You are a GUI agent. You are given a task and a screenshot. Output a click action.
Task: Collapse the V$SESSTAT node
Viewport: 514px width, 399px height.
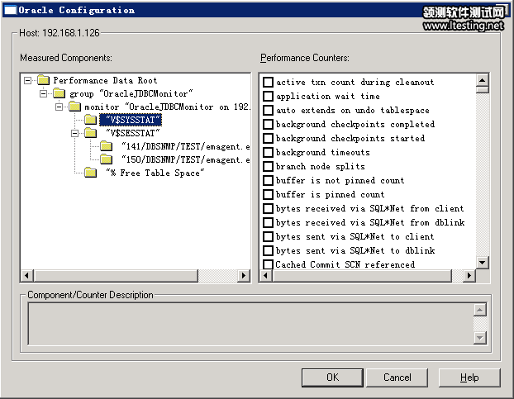coord(74,133)
